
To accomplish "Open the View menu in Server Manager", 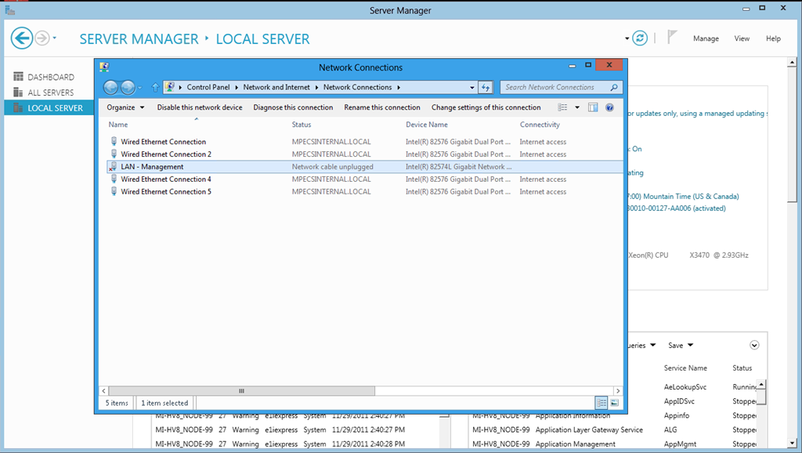I will (742, 38).
